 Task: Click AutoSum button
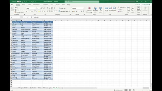[121, 7]
